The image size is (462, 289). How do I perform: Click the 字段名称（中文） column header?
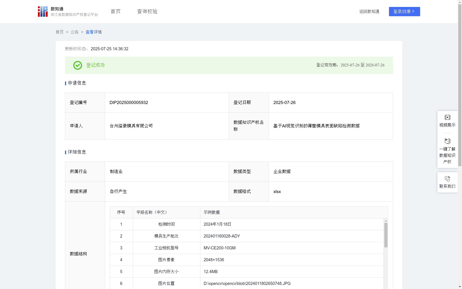(x=166, y=212)
